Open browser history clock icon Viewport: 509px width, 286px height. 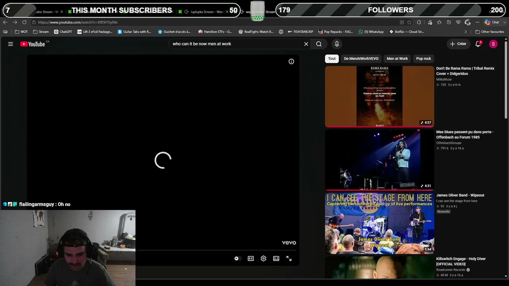click(x=449, y=22)
